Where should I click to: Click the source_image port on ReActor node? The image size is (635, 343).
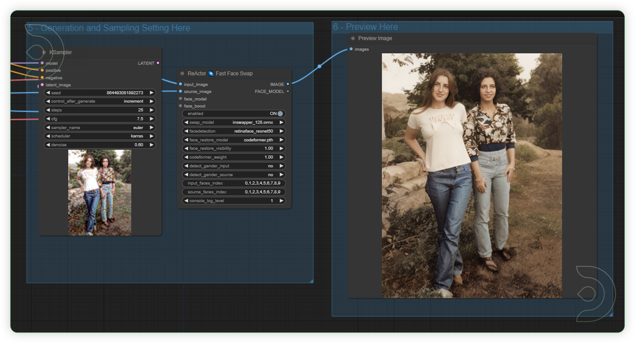[x=180, y=91]
